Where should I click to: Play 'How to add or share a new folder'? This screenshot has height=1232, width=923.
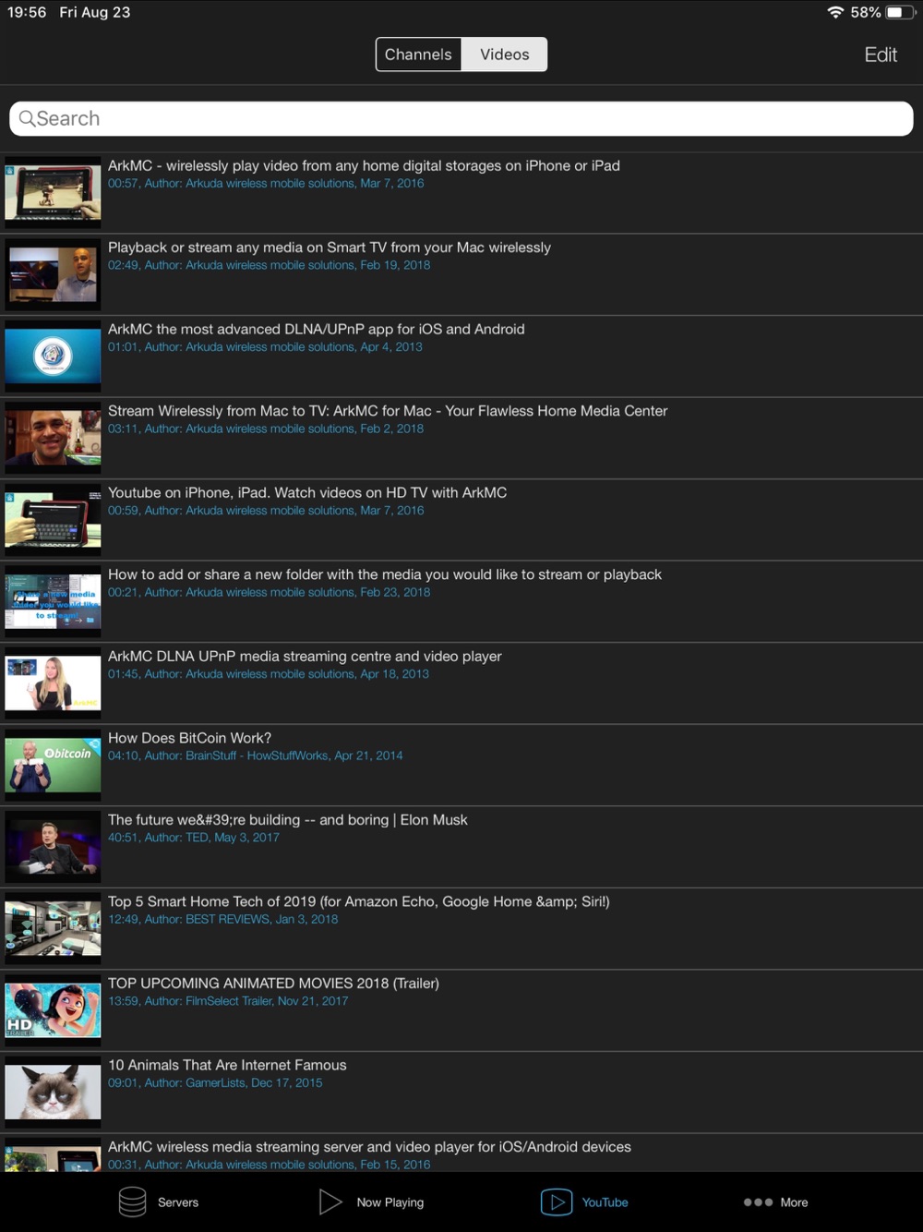[x=385, y=574]
